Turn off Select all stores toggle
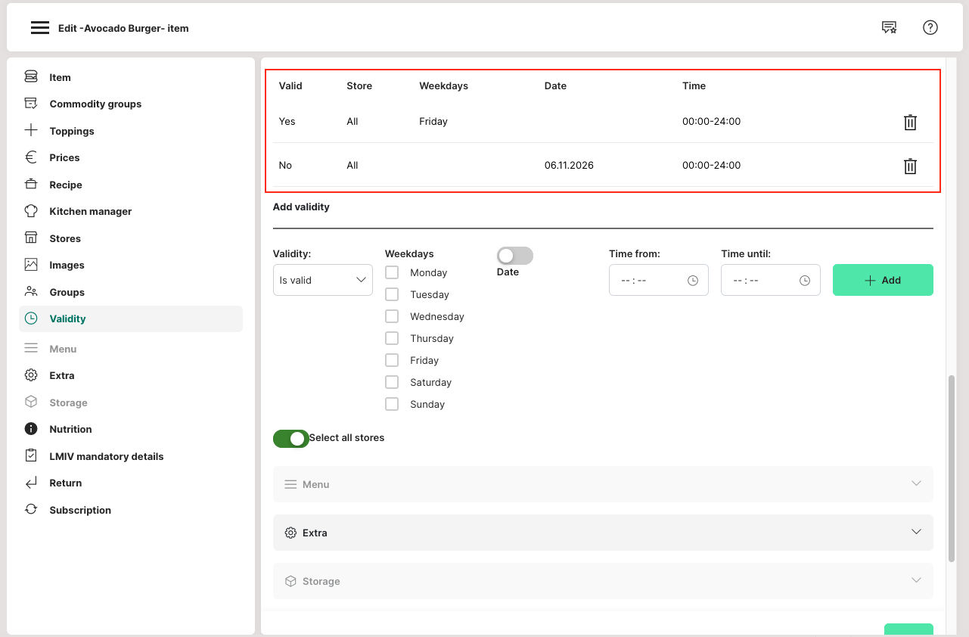This screenshot has width=969, height=637. (x=291, y=439)
